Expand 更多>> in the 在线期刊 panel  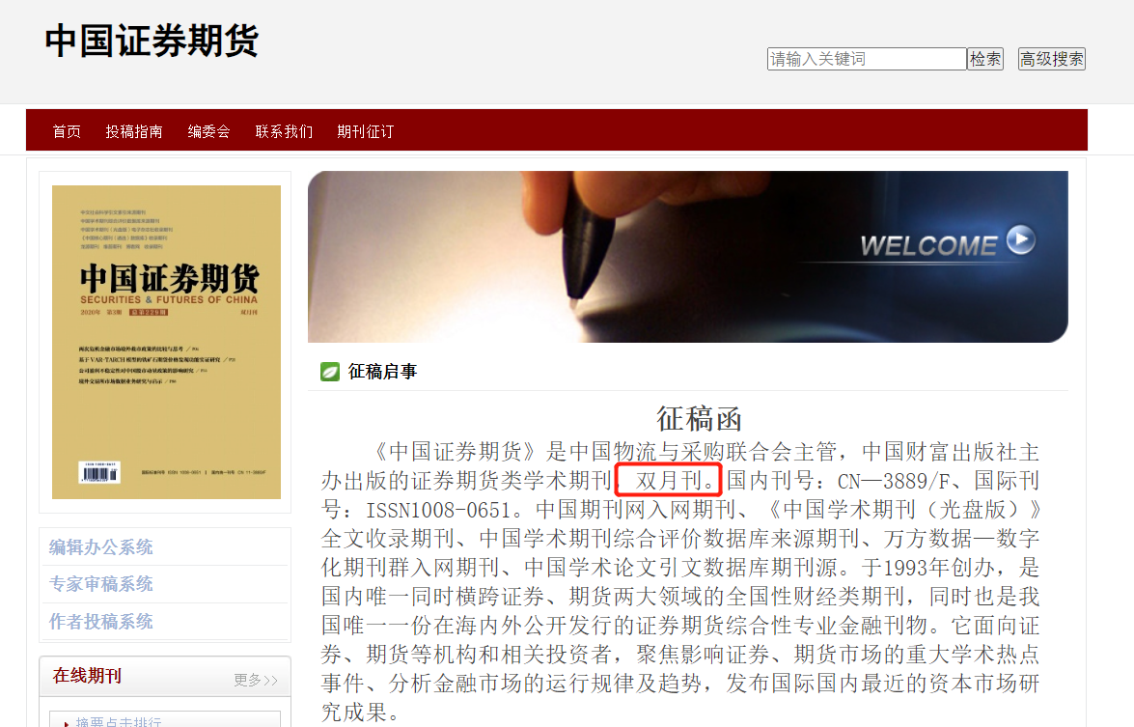(256, 680)
